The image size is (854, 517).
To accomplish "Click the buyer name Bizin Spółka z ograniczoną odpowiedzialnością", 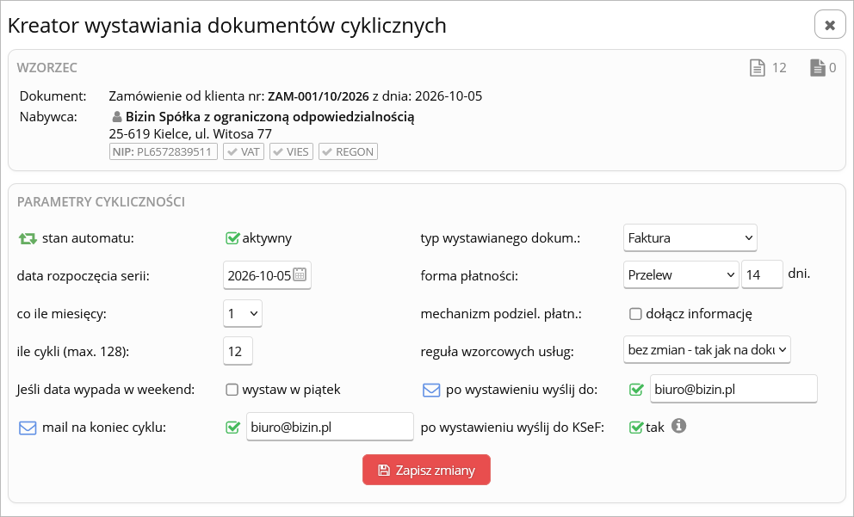I will pos(270,117).
